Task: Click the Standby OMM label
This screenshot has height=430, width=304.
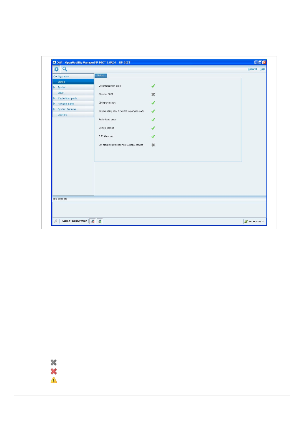Action: pyautogui.click(x=106, y=94)
